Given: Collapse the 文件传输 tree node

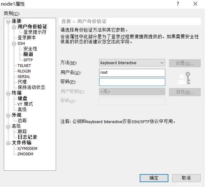Looking at the screenshot, I should click(8, 143).
